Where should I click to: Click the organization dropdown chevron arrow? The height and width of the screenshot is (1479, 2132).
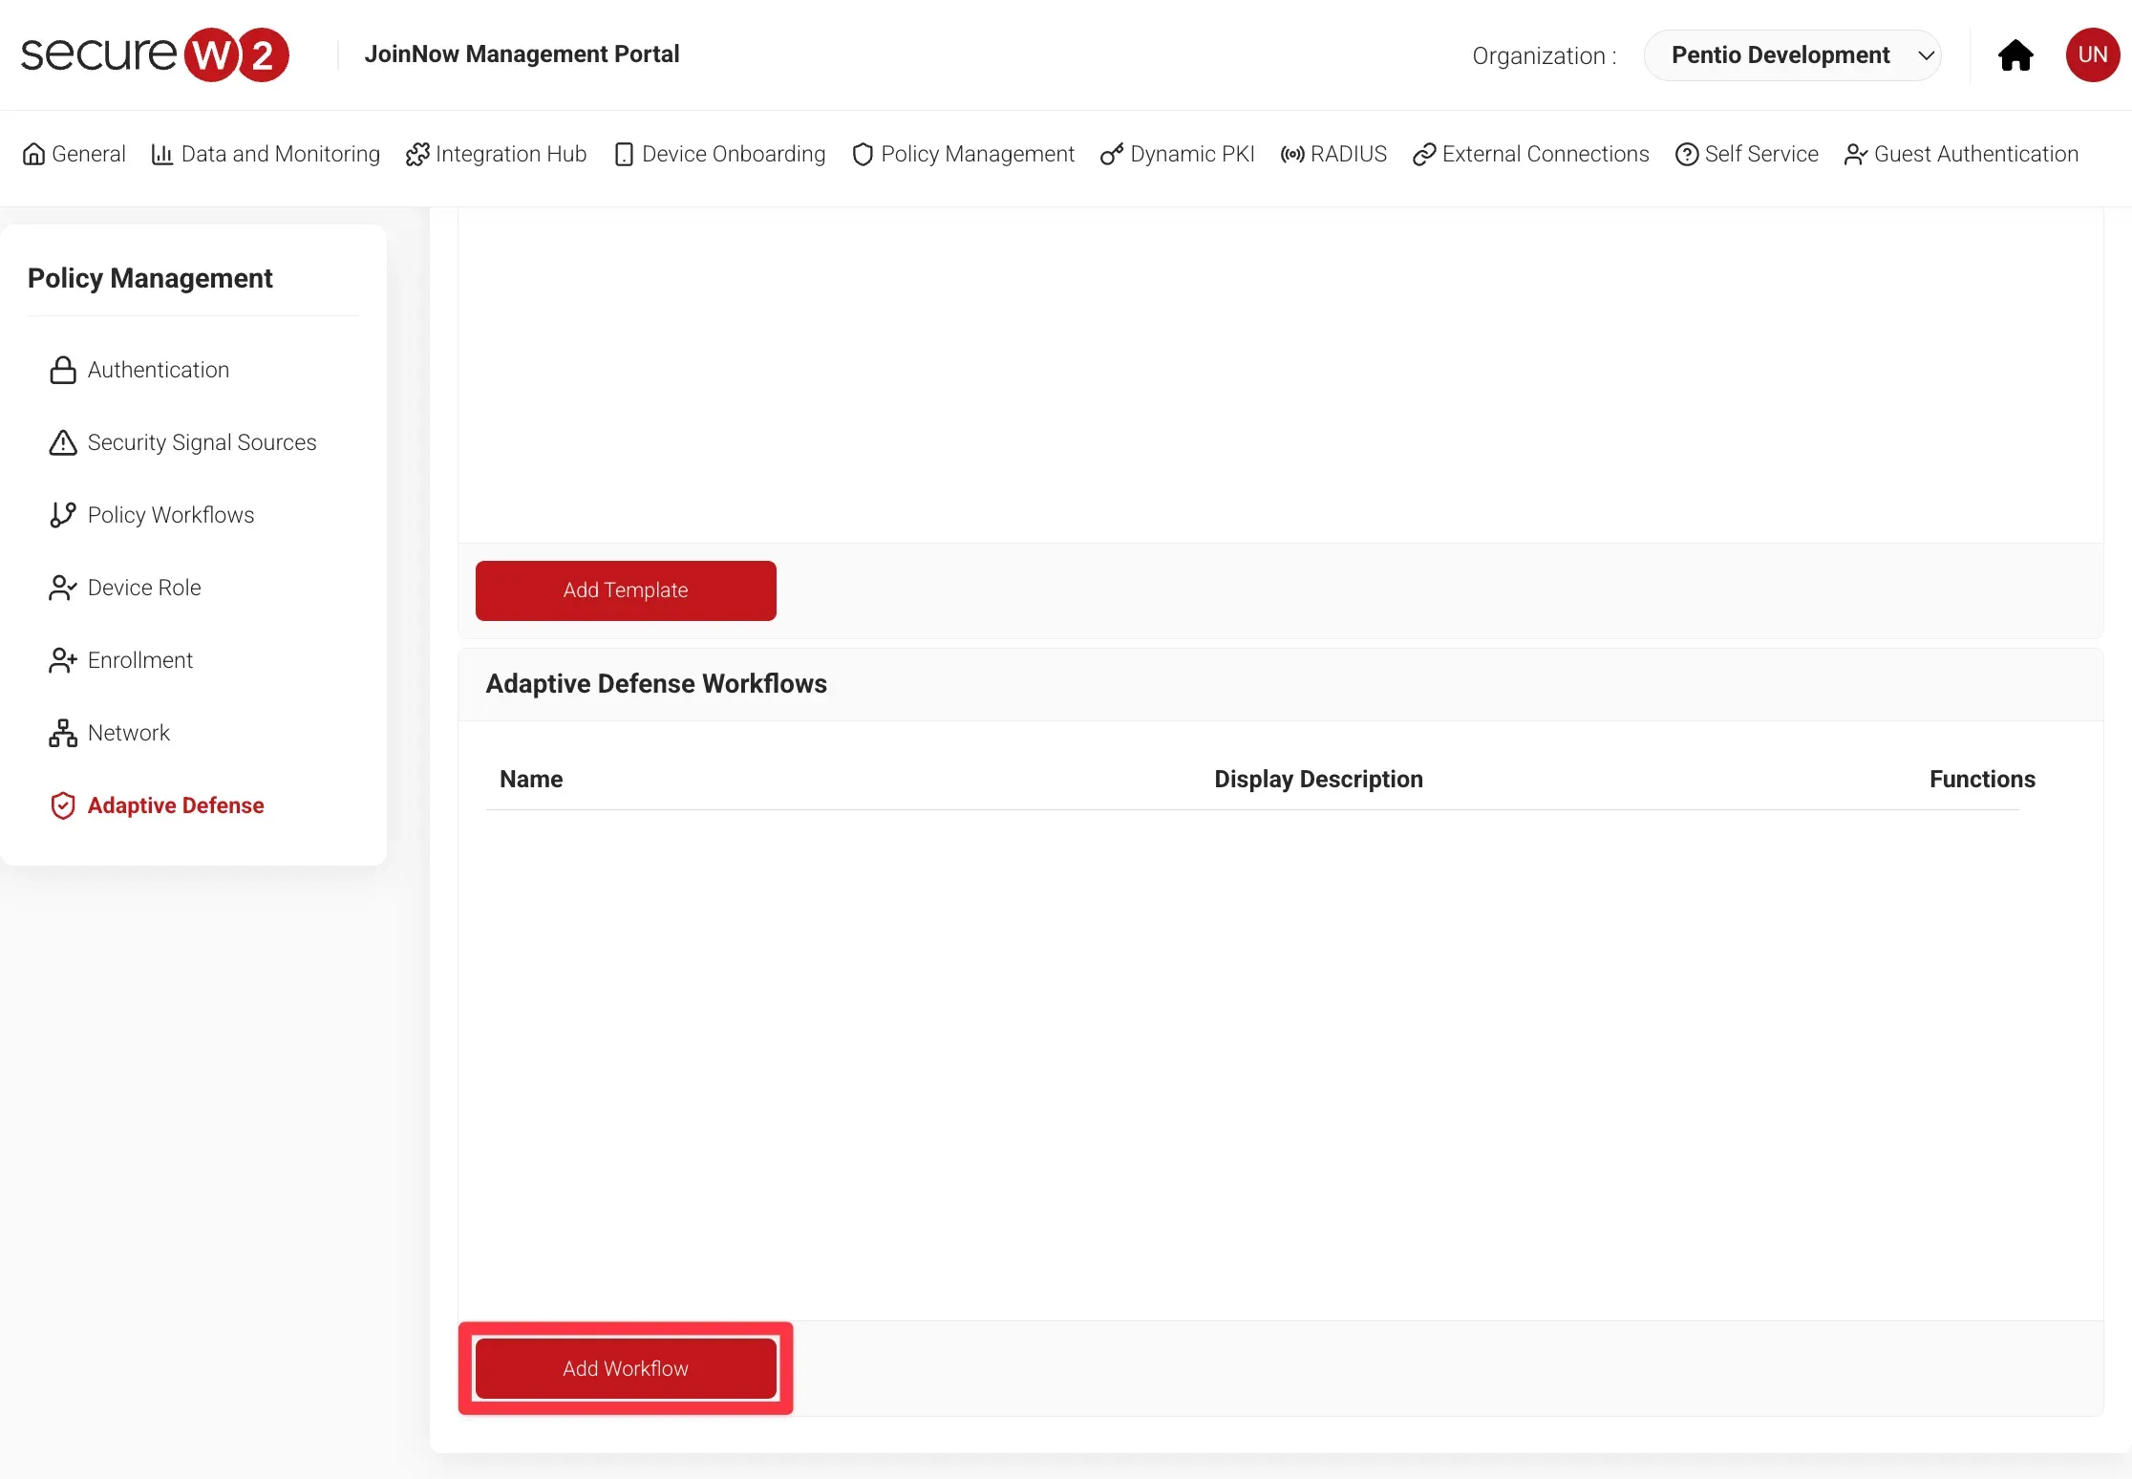tap(1927, 55)
